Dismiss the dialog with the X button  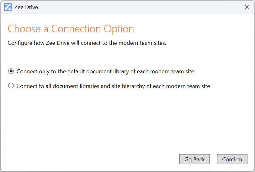point(247,7)
